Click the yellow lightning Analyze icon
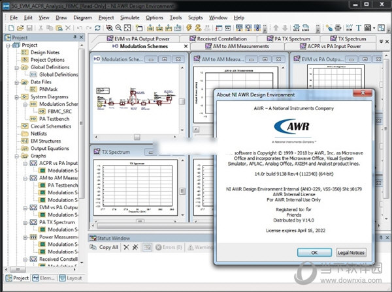This screenshot has height=292, width=392. [189, 27]
